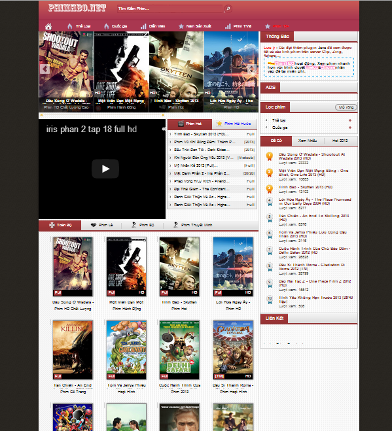Open Đại Thái Giám - The Confidant link
Viewport: 392px width, 431px height.
coord(202,189)
